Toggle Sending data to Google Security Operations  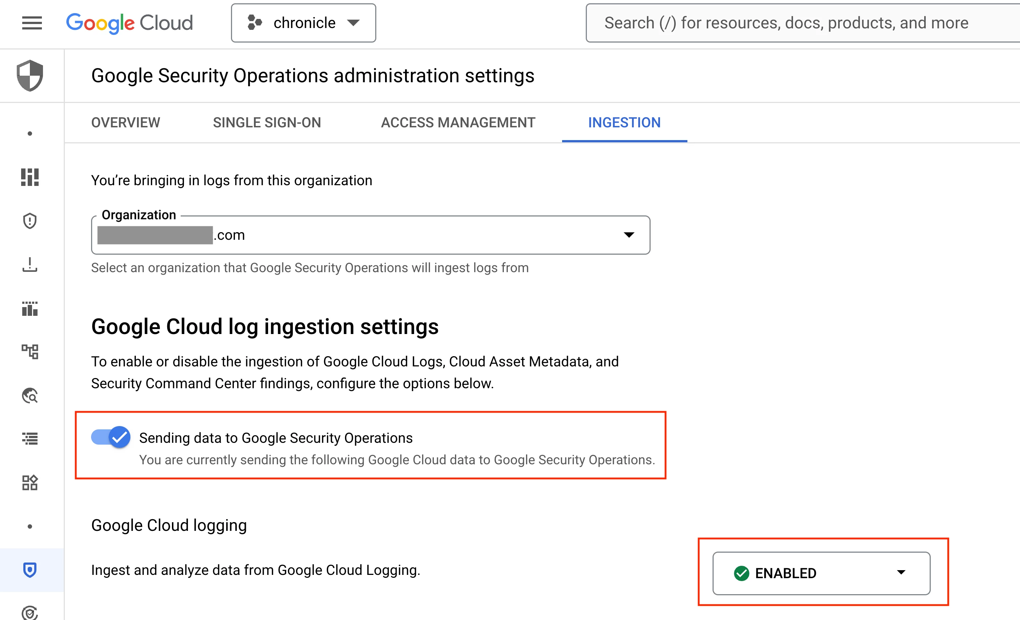111,437
